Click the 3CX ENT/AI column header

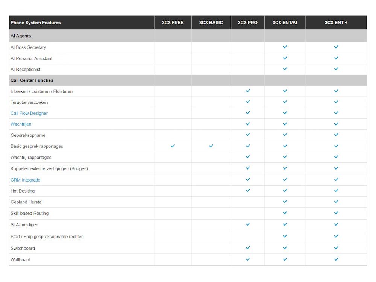[285, 23]
